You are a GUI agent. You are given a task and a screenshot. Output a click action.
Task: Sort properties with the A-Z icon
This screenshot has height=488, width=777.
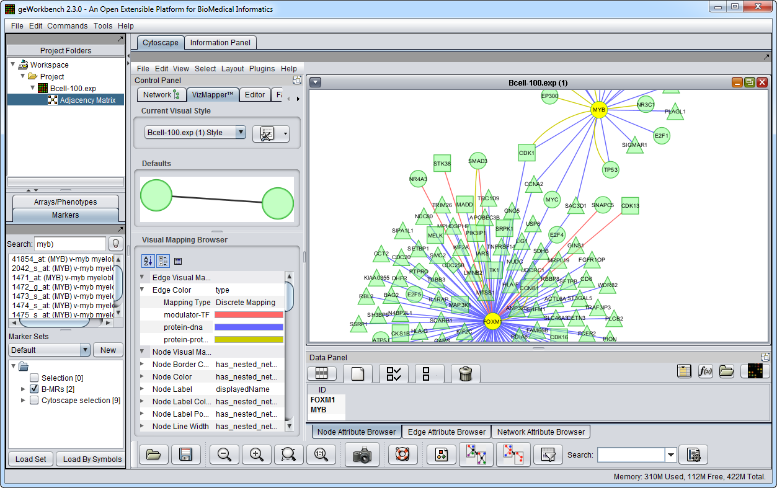click(x=148, y=261)
